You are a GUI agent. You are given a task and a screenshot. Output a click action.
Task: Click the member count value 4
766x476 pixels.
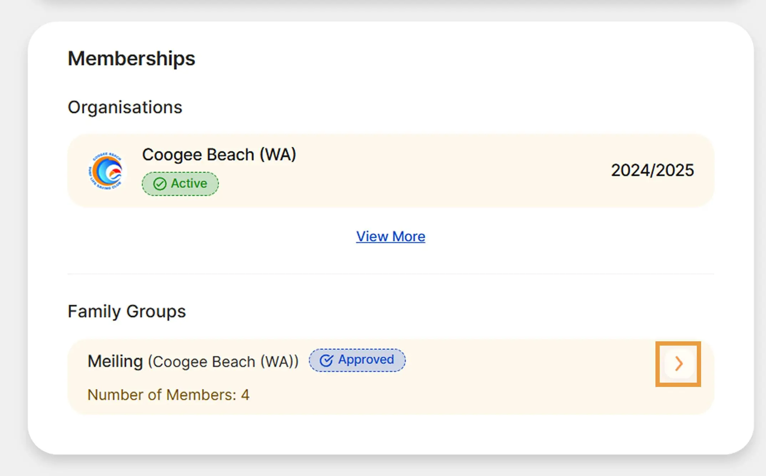[x=245, y=395]
